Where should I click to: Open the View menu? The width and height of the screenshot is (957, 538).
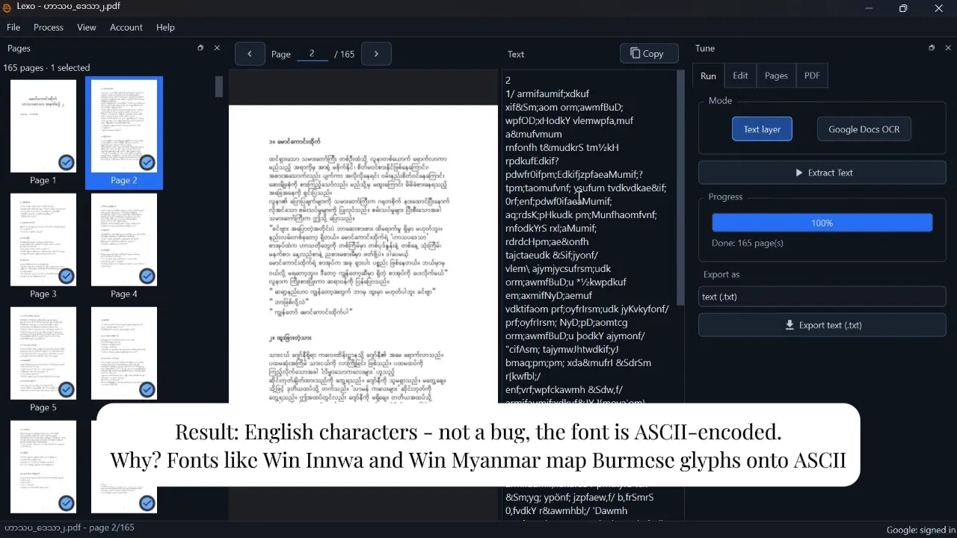(x=87, y=28)
